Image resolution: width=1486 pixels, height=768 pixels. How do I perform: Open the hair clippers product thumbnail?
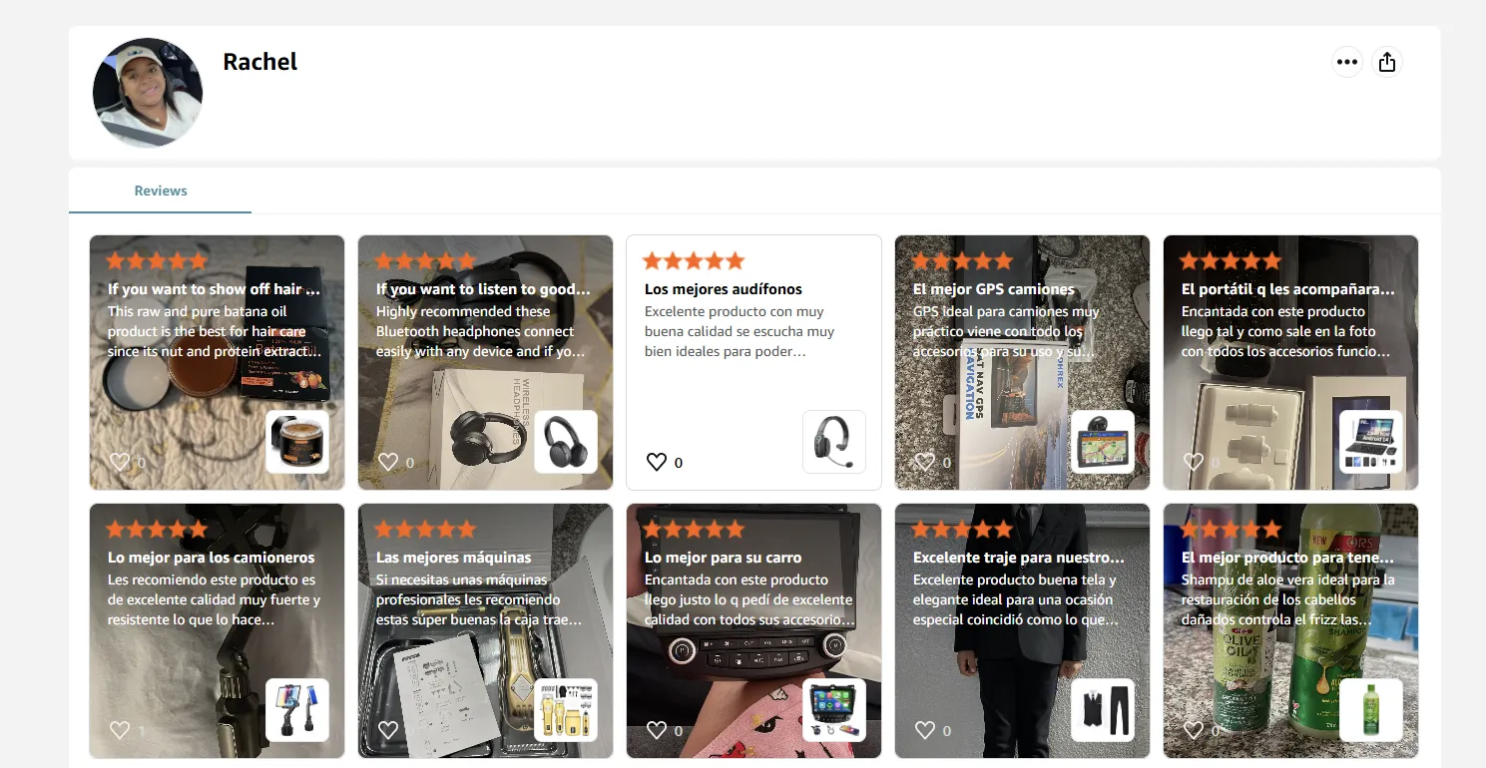(566, 710)
